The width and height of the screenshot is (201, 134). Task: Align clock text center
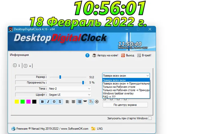pyautogui.click(x=73, y=102)
